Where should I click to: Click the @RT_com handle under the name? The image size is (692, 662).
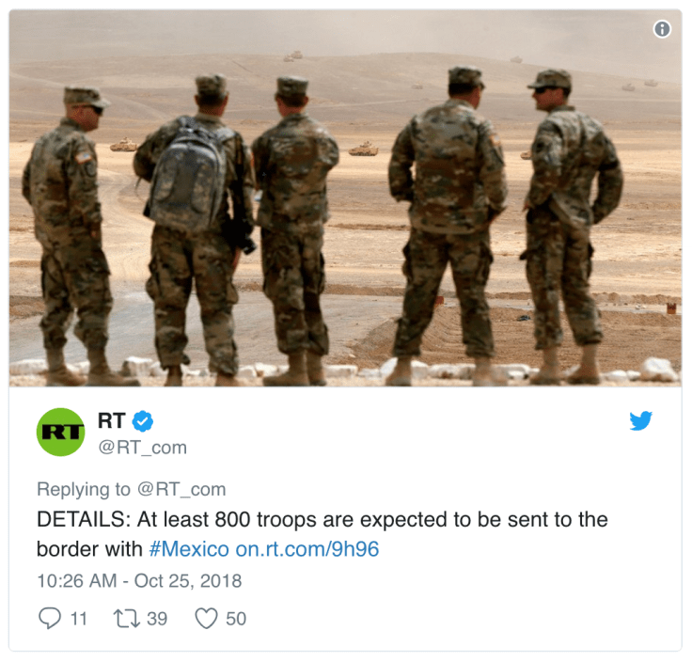[x=143, y=448]
